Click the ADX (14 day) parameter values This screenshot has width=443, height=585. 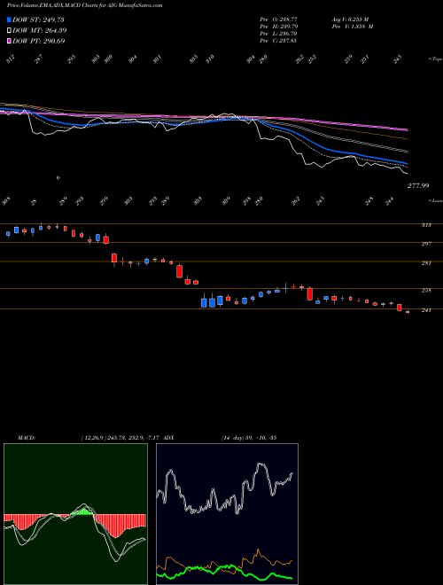249,438
